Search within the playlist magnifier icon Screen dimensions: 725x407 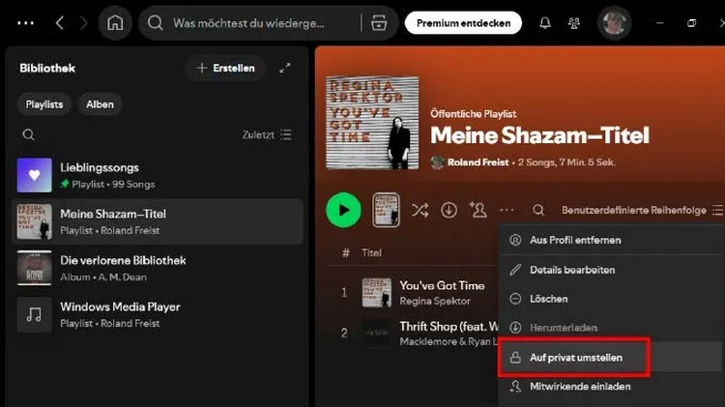click(x=538, y=210)
